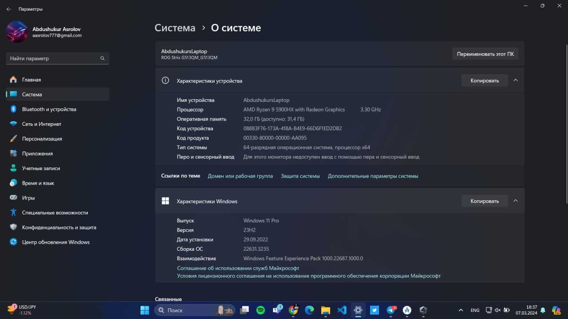Open Microsoft Teams from the taskbar
This screenshot has height=319, width=568.
277,310
